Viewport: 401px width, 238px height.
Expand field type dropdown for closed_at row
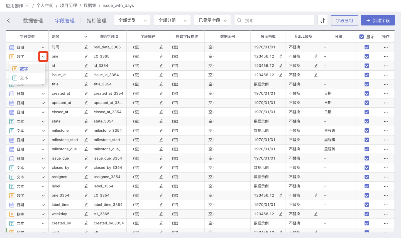pyautogui.click(x=43, y=112)
